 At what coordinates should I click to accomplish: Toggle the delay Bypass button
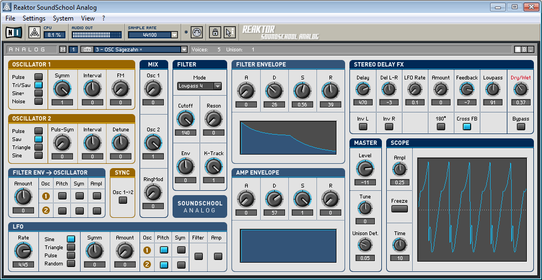(x=520, y=126)
